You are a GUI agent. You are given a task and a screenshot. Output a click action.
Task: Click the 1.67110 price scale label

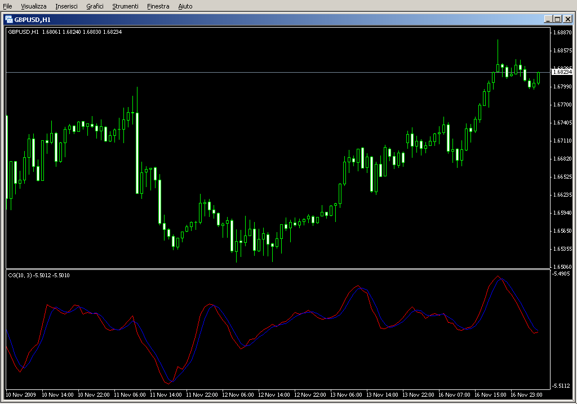point(562,140)
